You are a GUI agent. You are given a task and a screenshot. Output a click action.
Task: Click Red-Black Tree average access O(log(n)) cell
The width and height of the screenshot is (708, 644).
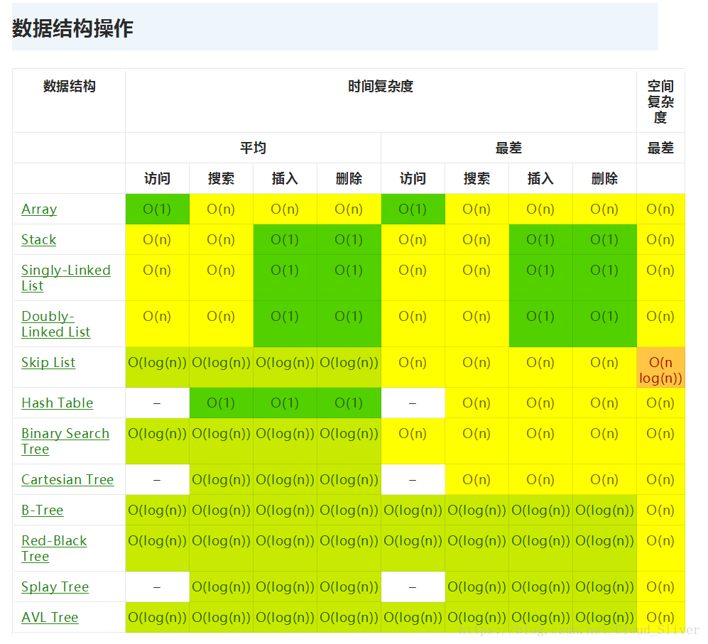click(x=157, y=548)
